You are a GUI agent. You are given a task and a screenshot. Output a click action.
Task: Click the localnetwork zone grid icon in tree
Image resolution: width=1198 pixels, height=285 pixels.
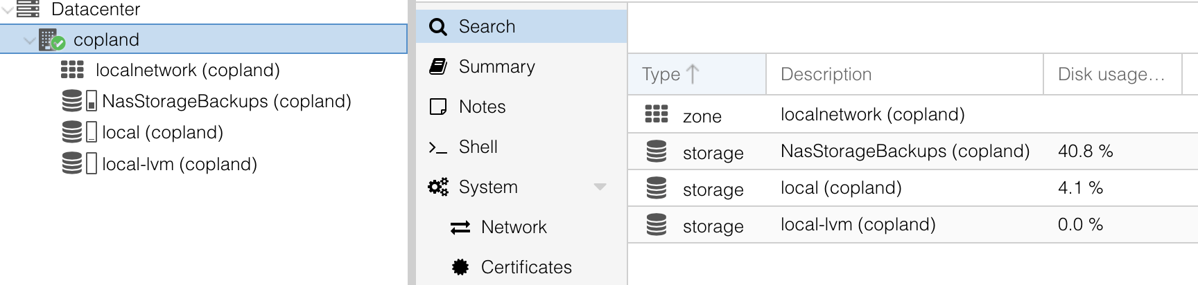(x=72, y=70)
